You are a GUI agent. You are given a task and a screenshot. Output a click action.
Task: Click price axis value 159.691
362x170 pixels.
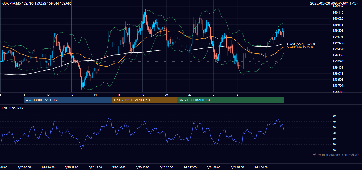point(338,37)
